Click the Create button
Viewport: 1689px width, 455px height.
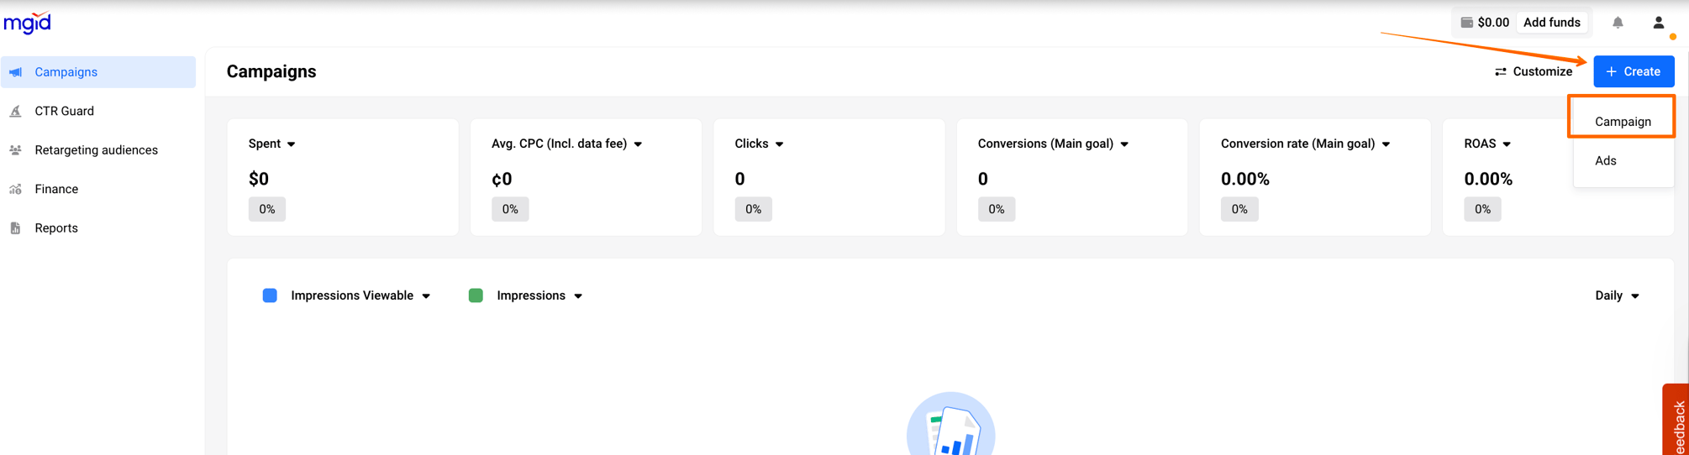coord(1634,72)
